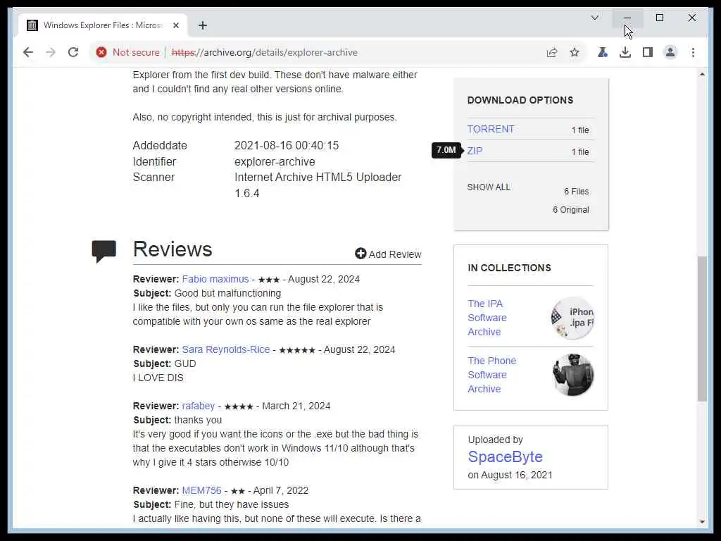Open the Chrome Labs flask icon
Screen dimensions: 721x541
click(x=603, y=52)
